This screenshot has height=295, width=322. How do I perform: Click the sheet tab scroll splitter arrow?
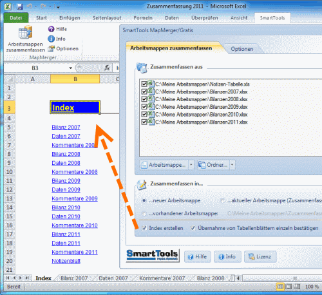[238, 278]
